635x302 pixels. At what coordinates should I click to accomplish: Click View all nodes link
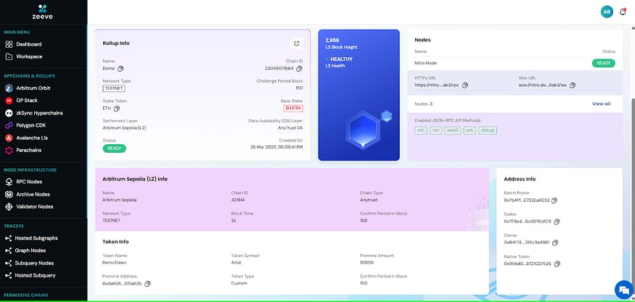(x=601, y=104)
